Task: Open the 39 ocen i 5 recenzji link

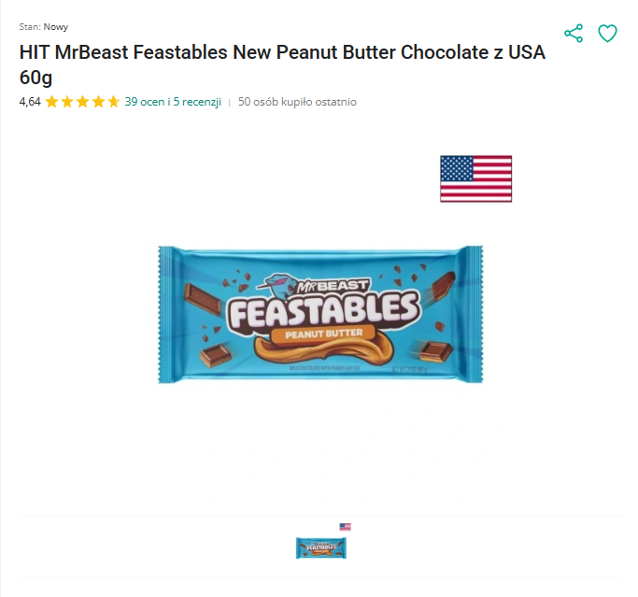Action: click(173, 102)
